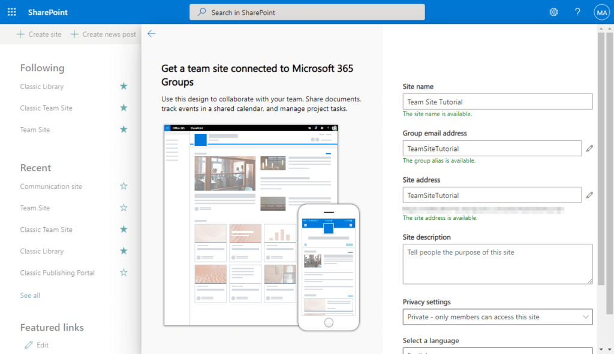Open the MA account avatar

tap(601, 12)
